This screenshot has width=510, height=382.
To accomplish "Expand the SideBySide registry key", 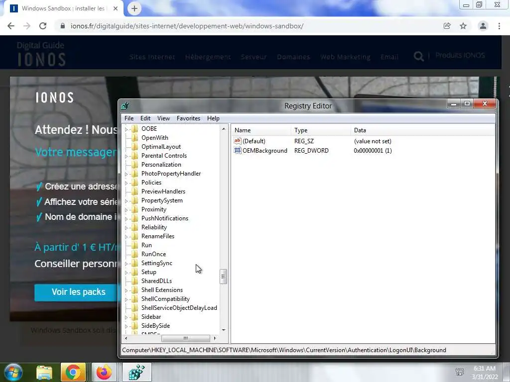I will tap(126, 326).
